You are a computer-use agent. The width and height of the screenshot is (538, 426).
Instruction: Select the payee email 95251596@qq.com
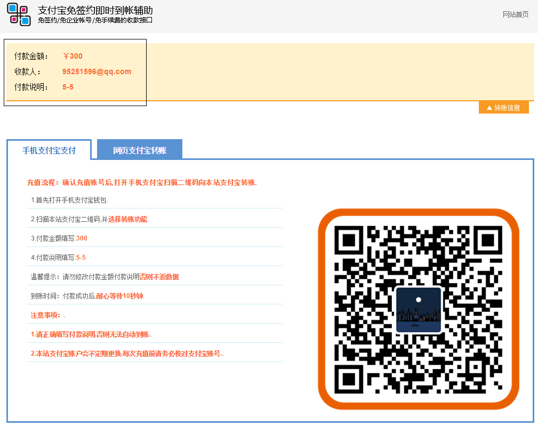coord(97,71)
